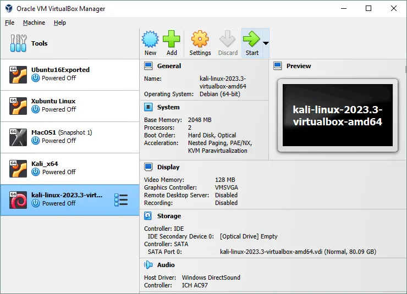407x294 pixels.
Task: Click the kali-linux preview thumbnail
Action: [x=338, y=115]
